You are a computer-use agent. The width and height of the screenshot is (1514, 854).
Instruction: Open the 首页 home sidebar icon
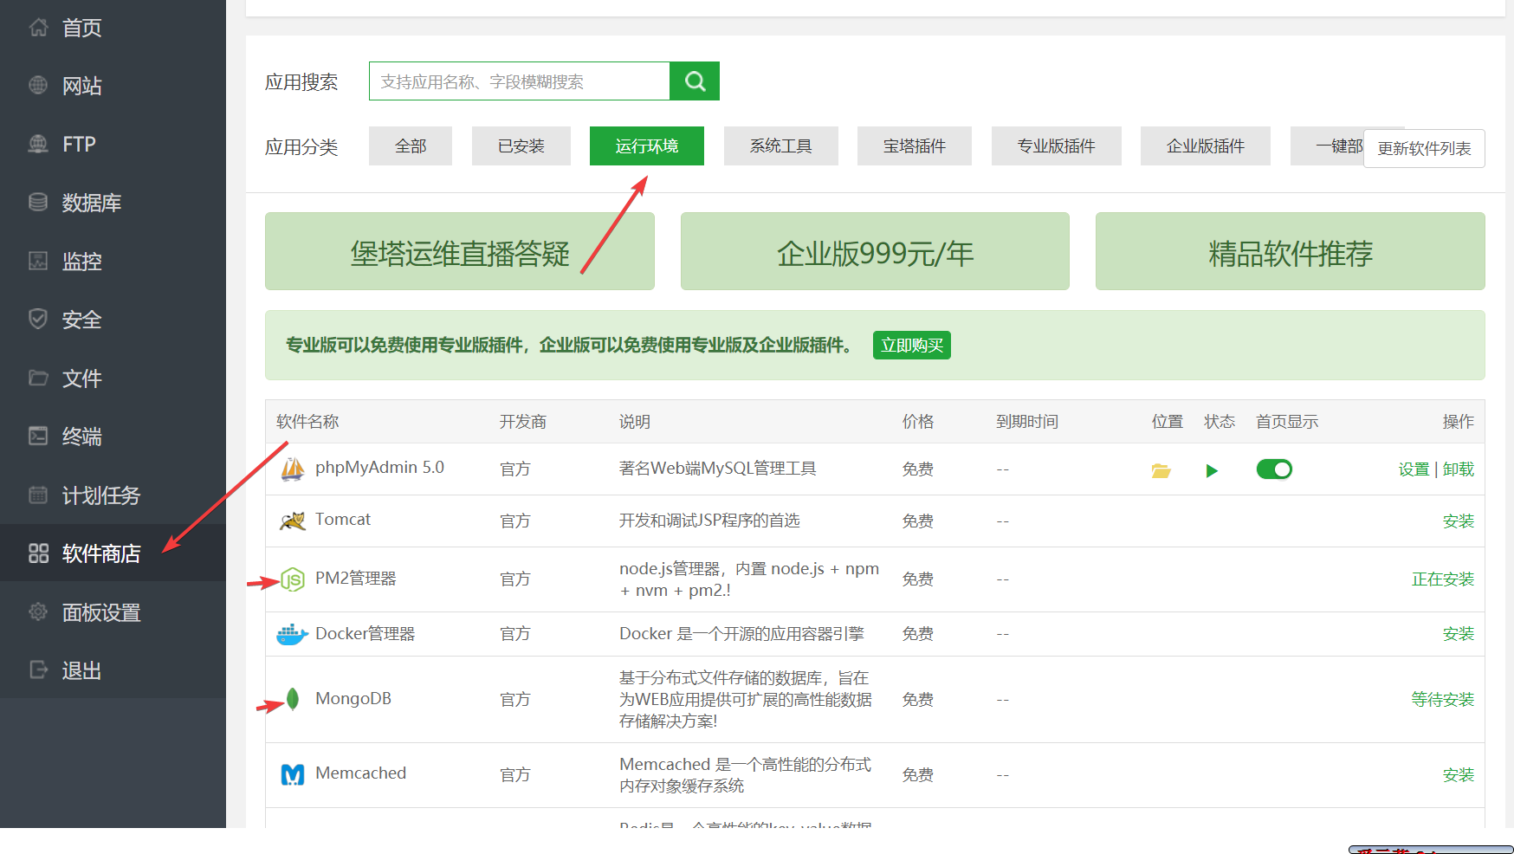pos(38,28)
